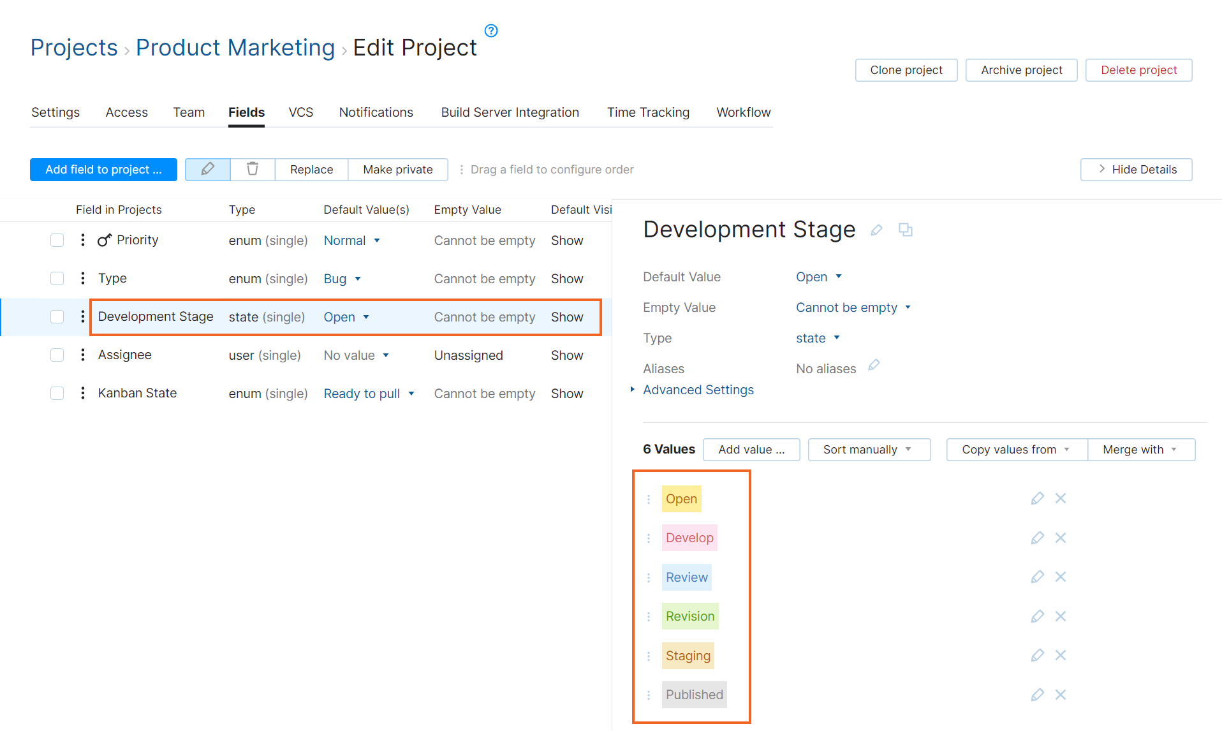
Task: Switch to the Notifications tab
Action: coord(376,112)
